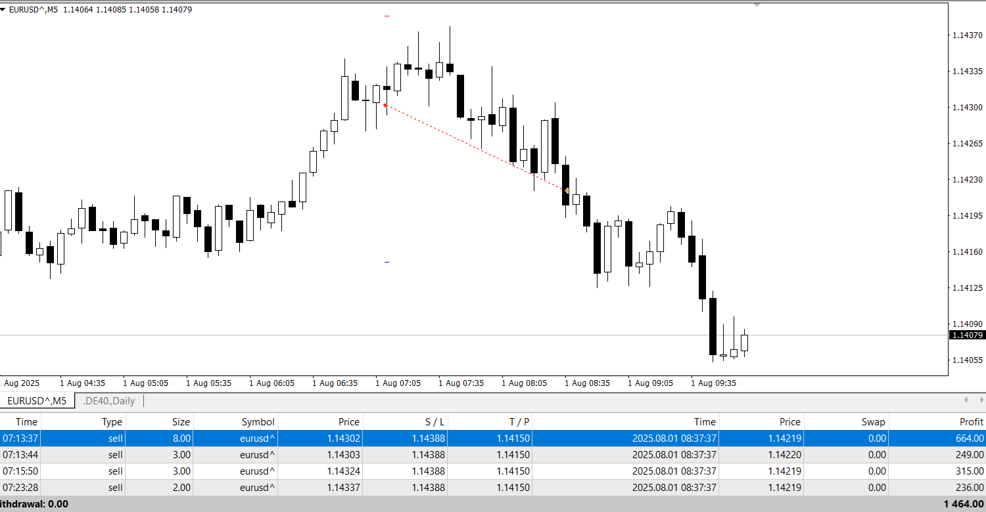Image resolution: width=986 pixels, height=512 pixels.
Task: Click the 1.14079 current price label
Action: (966, 335)
